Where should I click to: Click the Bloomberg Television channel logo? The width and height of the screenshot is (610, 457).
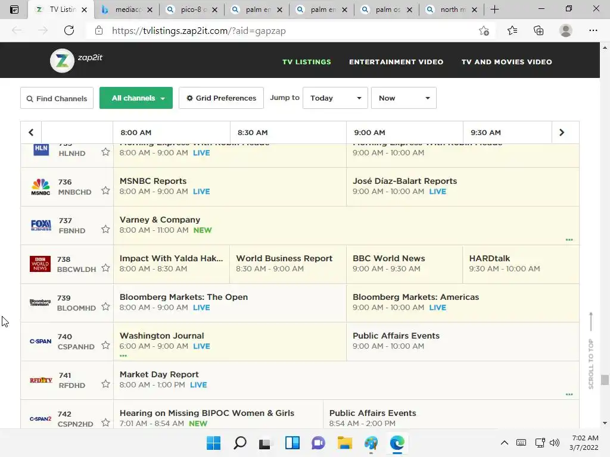click(40, 303)
